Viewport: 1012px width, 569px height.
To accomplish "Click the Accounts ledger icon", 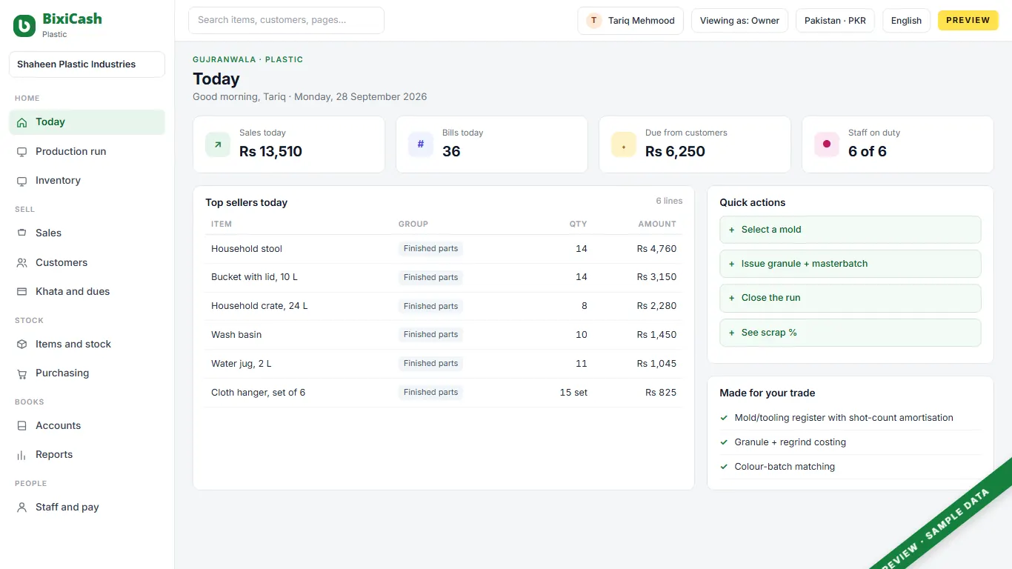I will tap(21, 426).
